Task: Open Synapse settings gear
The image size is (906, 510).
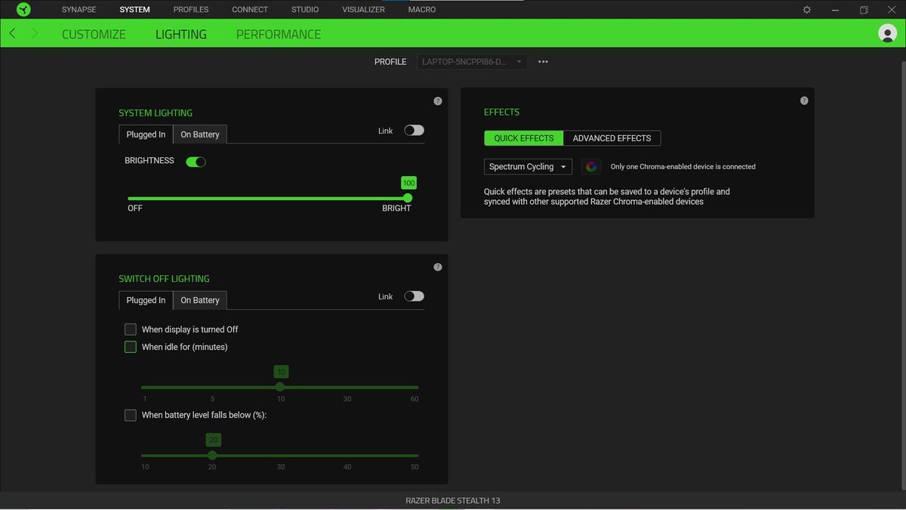Action: pos(807,10)
